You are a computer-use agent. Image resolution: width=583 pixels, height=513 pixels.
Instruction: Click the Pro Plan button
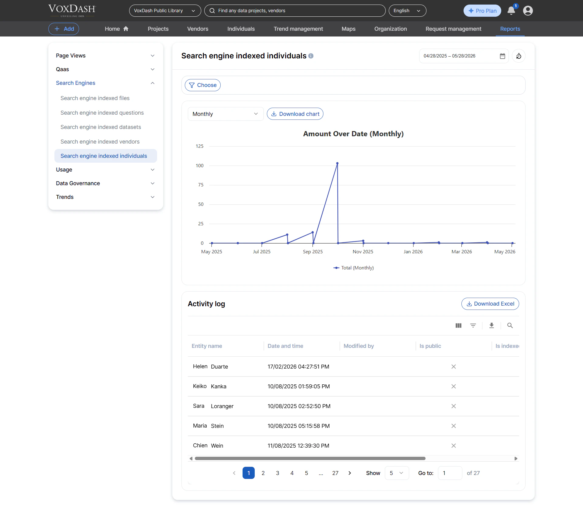[482, 11]
